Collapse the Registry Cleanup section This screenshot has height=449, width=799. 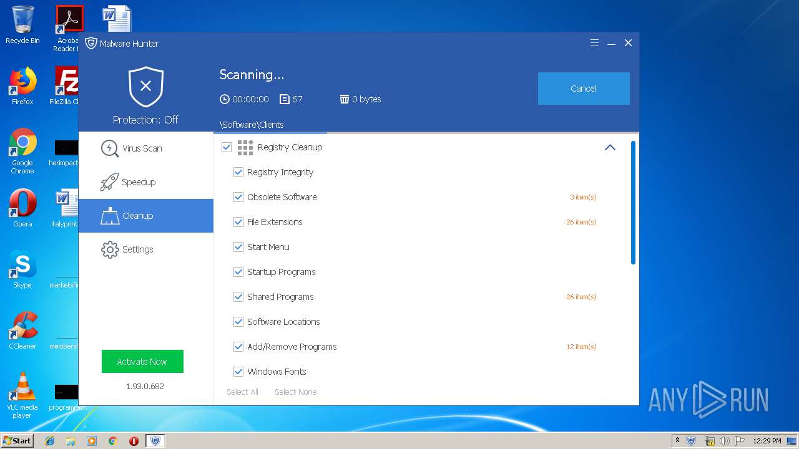[610, 147]
